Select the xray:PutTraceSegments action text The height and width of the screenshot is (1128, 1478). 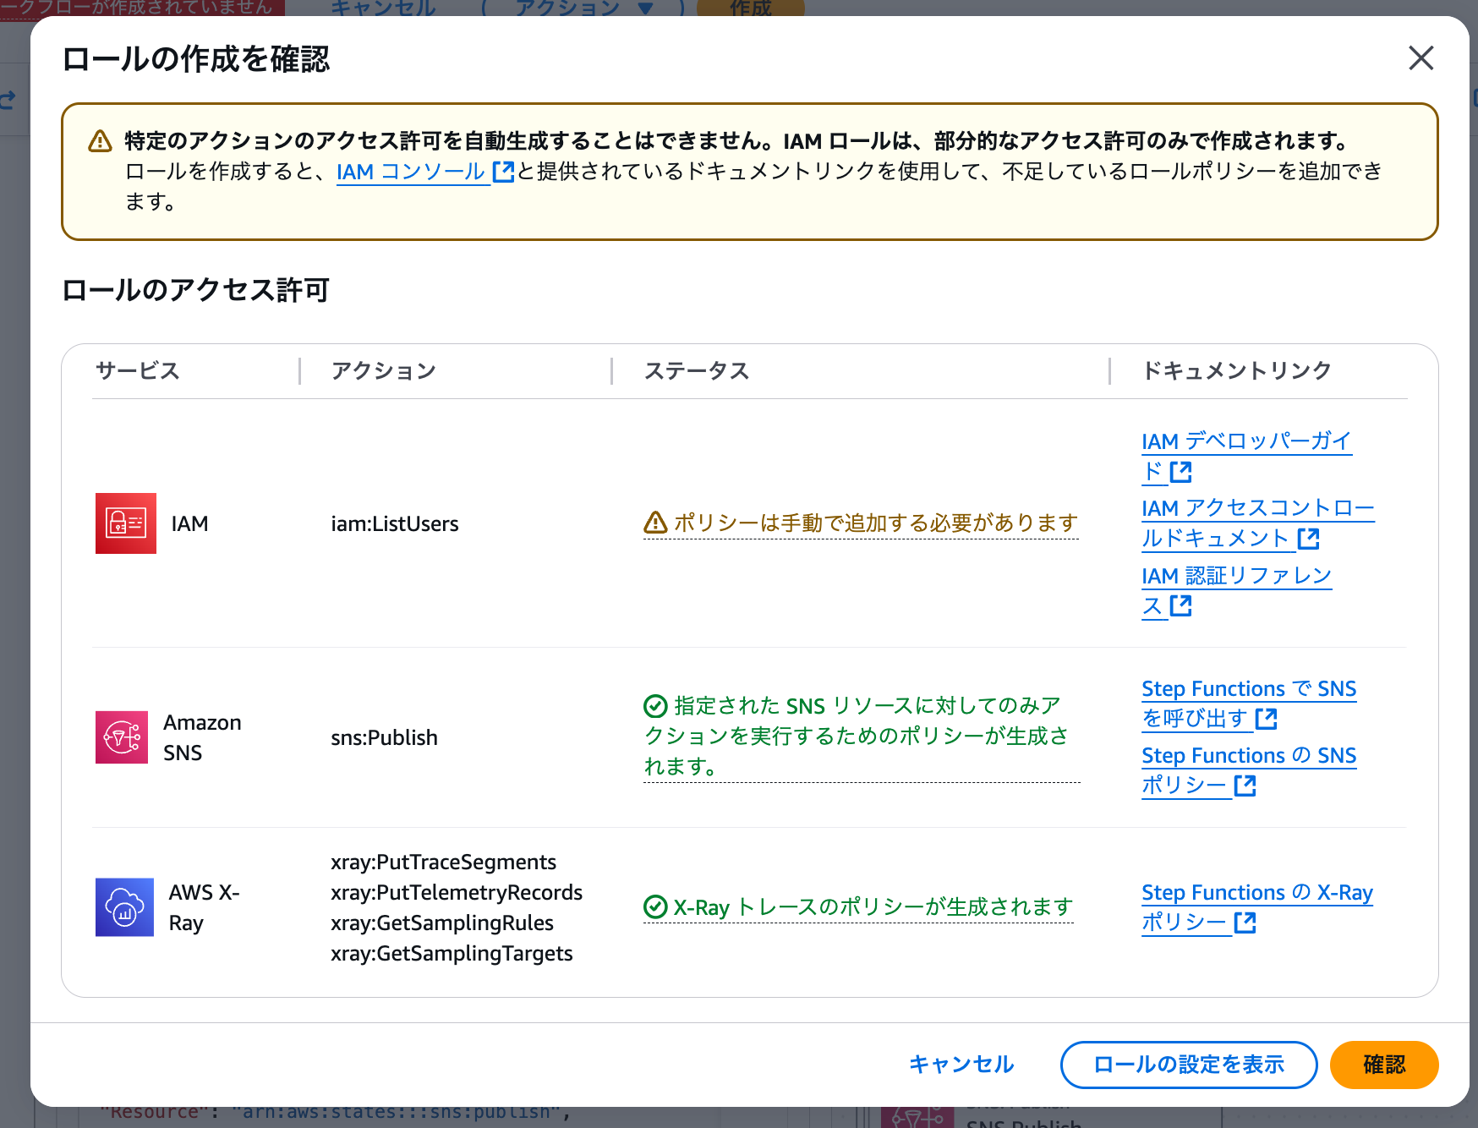[443, 862]
